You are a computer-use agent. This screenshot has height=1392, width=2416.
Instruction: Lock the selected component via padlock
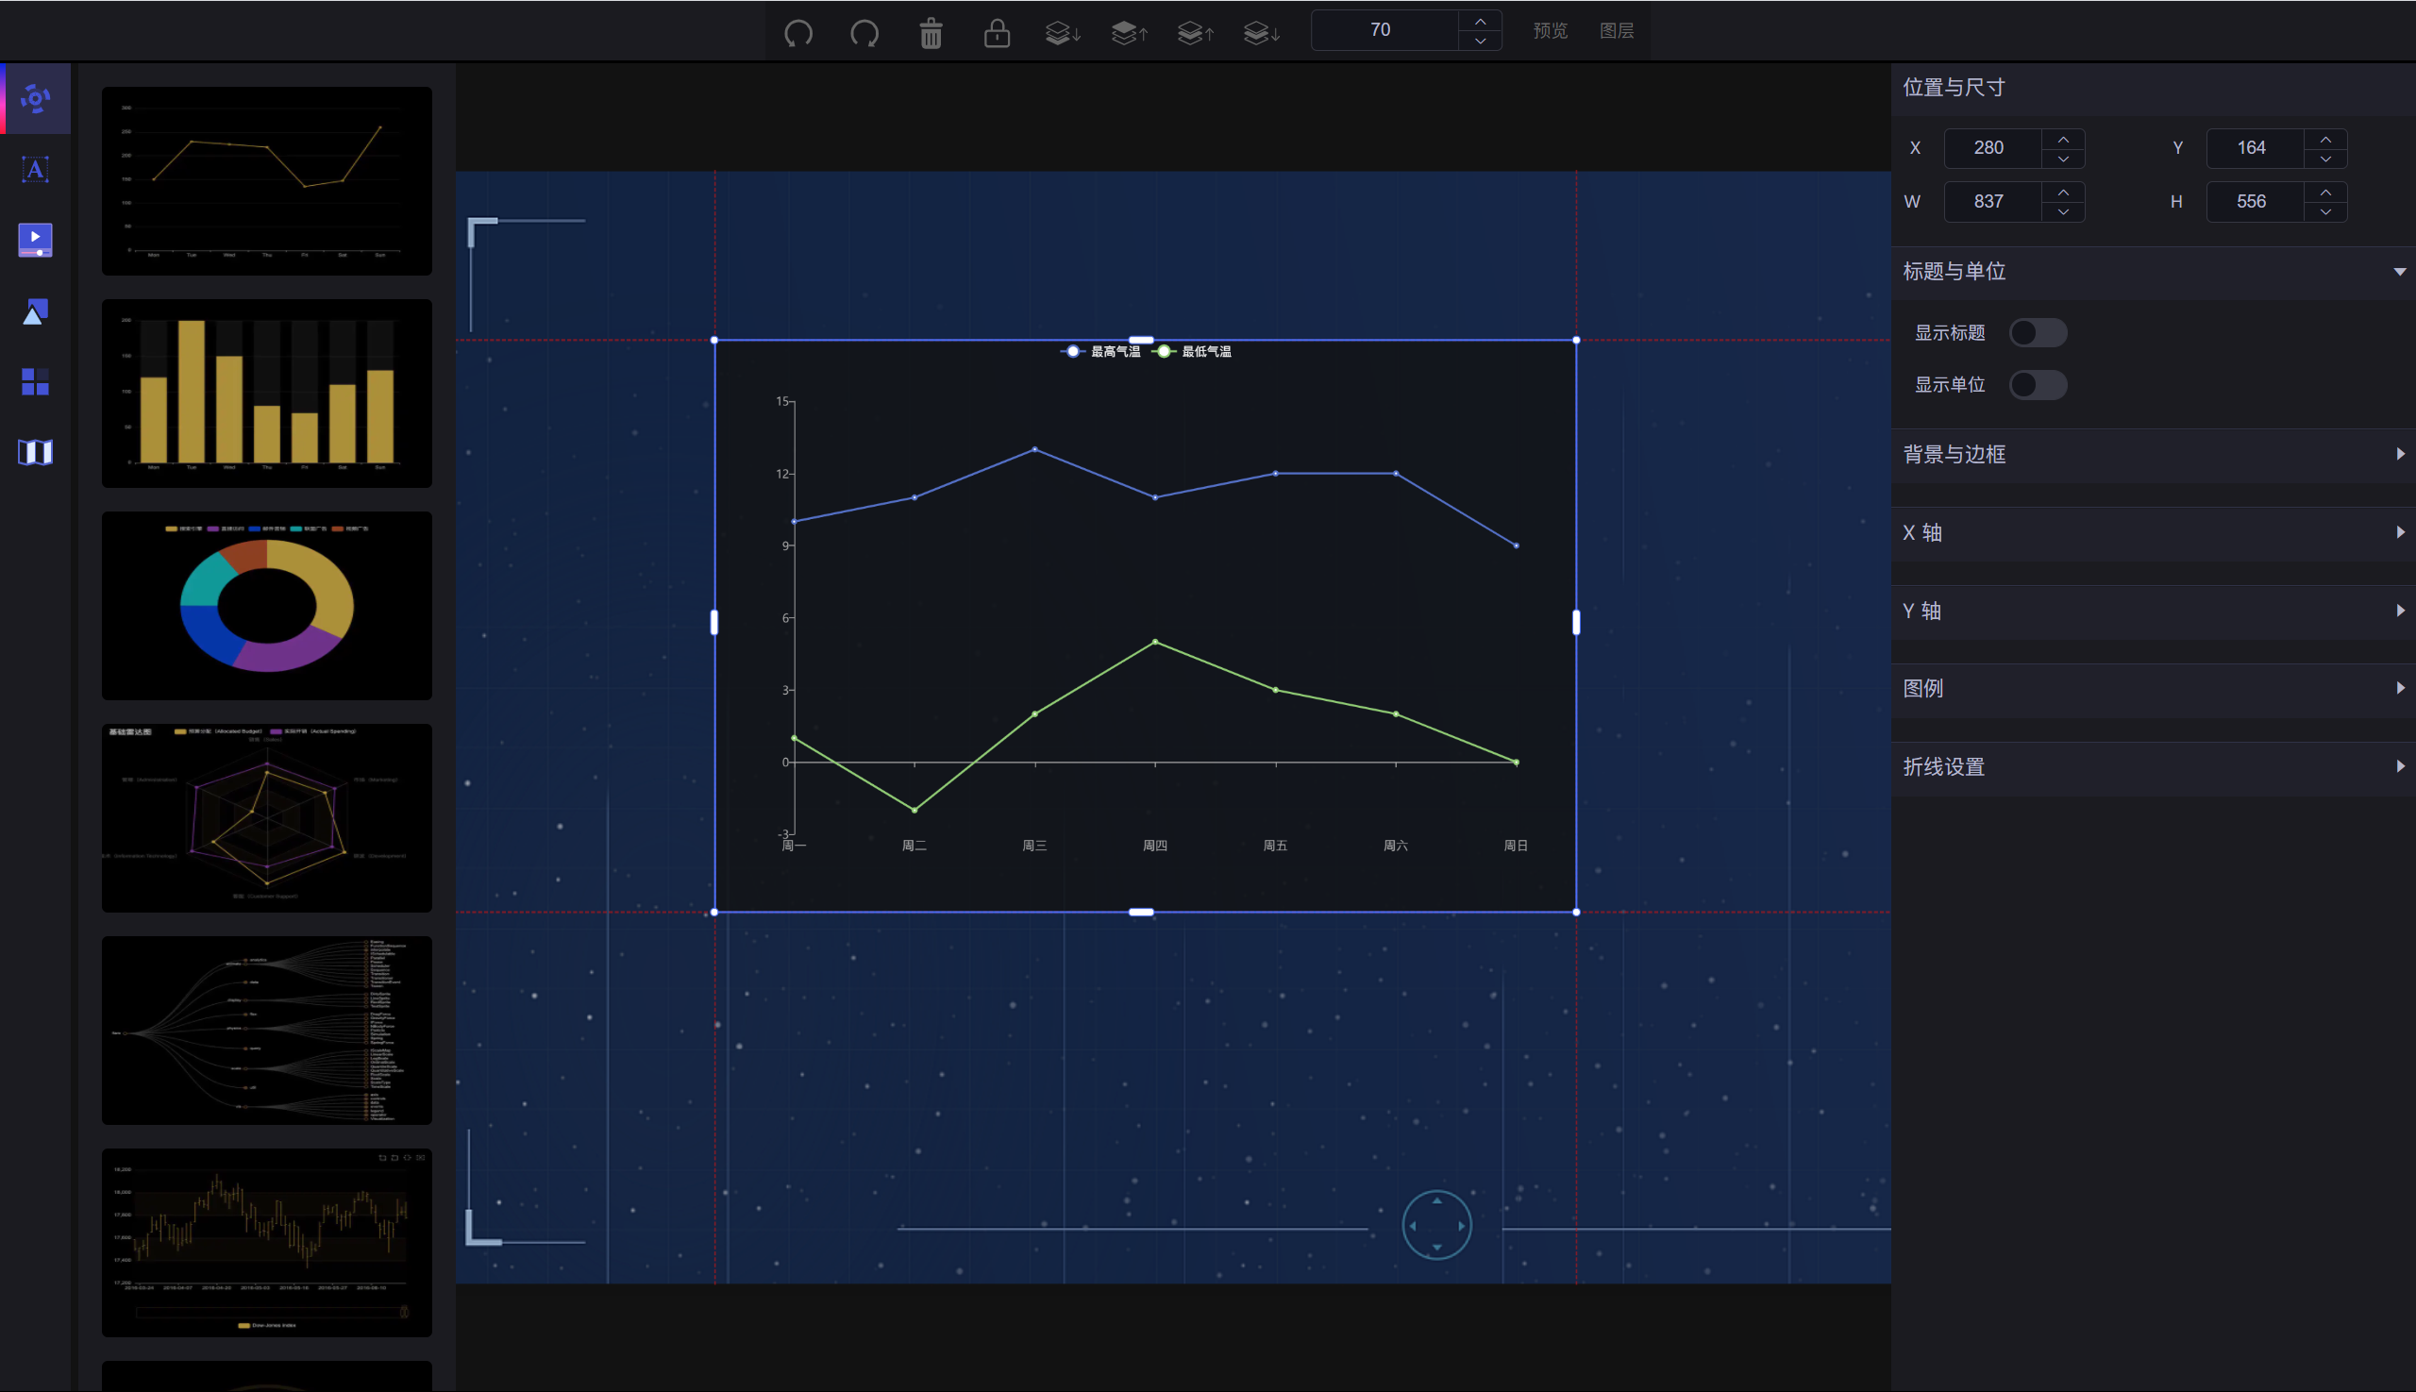pyautogui.click(x=997, y=33)
